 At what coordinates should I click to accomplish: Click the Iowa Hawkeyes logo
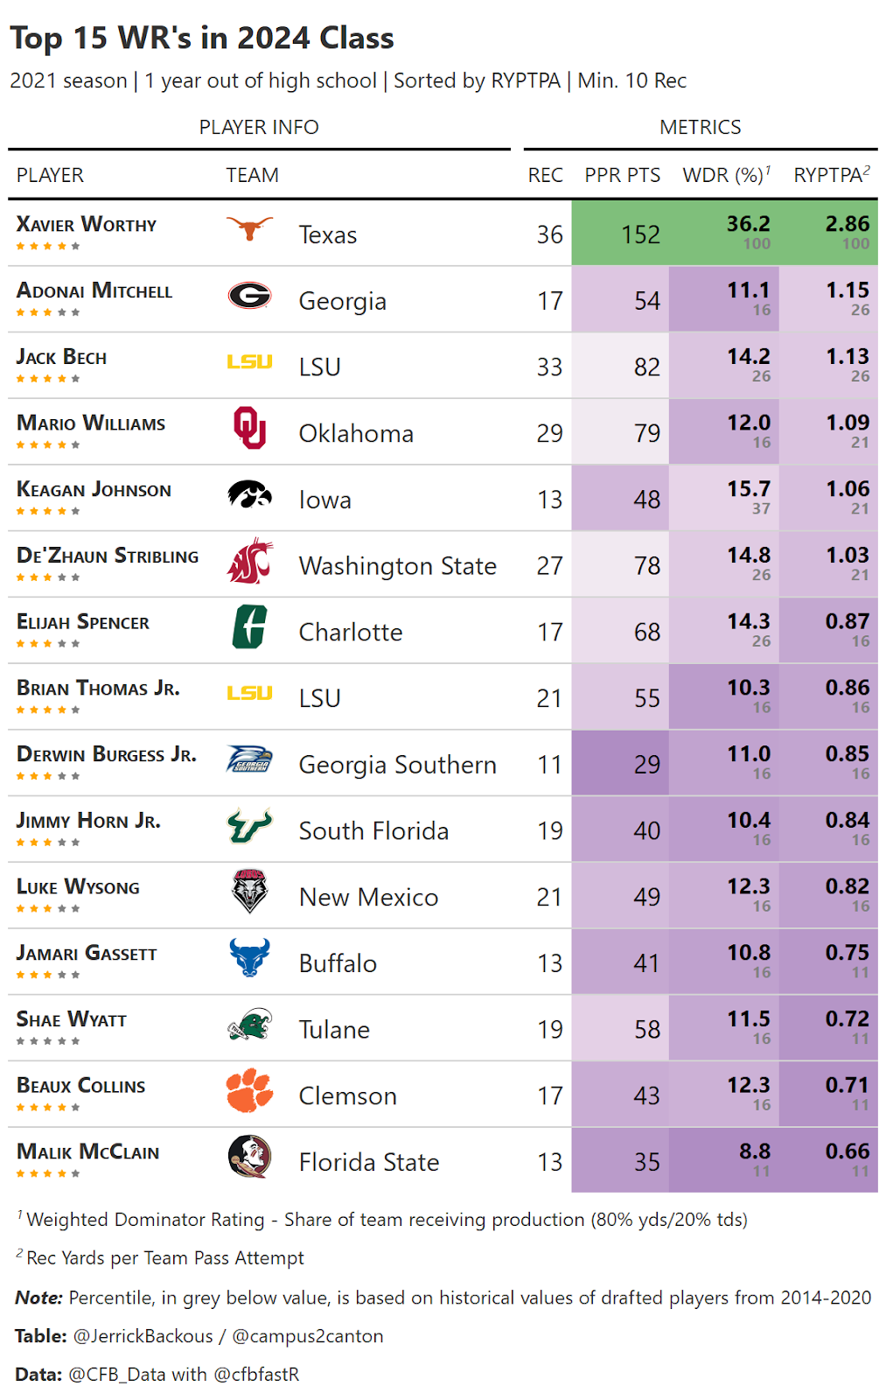click(x=249, y=494)
